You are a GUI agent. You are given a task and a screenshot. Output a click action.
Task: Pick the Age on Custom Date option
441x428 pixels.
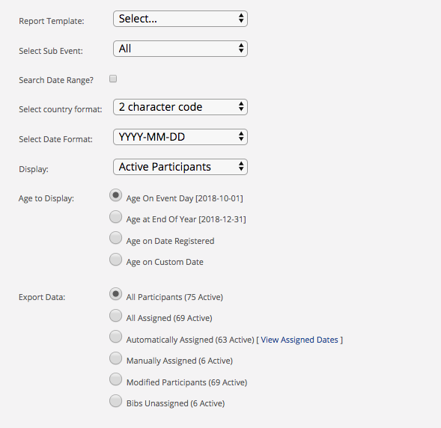click(x=115, y=259)
